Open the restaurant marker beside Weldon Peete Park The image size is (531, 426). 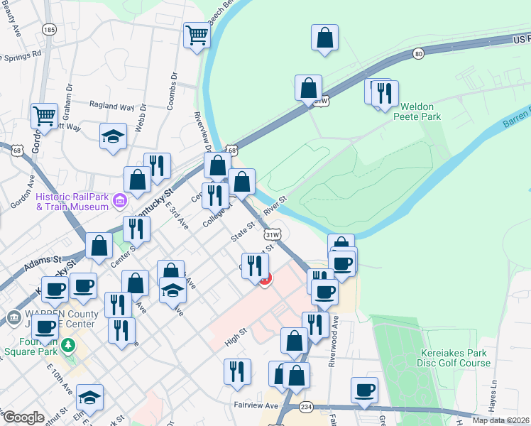[385, 94]
